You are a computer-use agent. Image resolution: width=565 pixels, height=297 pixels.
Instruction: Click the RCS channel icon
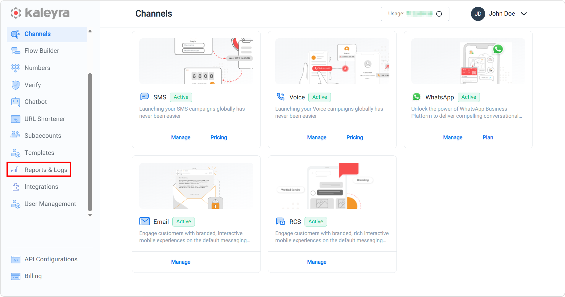coord(281,221)
